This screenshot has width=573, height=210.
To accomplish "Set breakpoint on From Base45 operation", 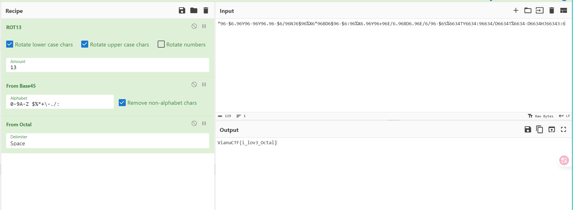I will pos(204,85).
